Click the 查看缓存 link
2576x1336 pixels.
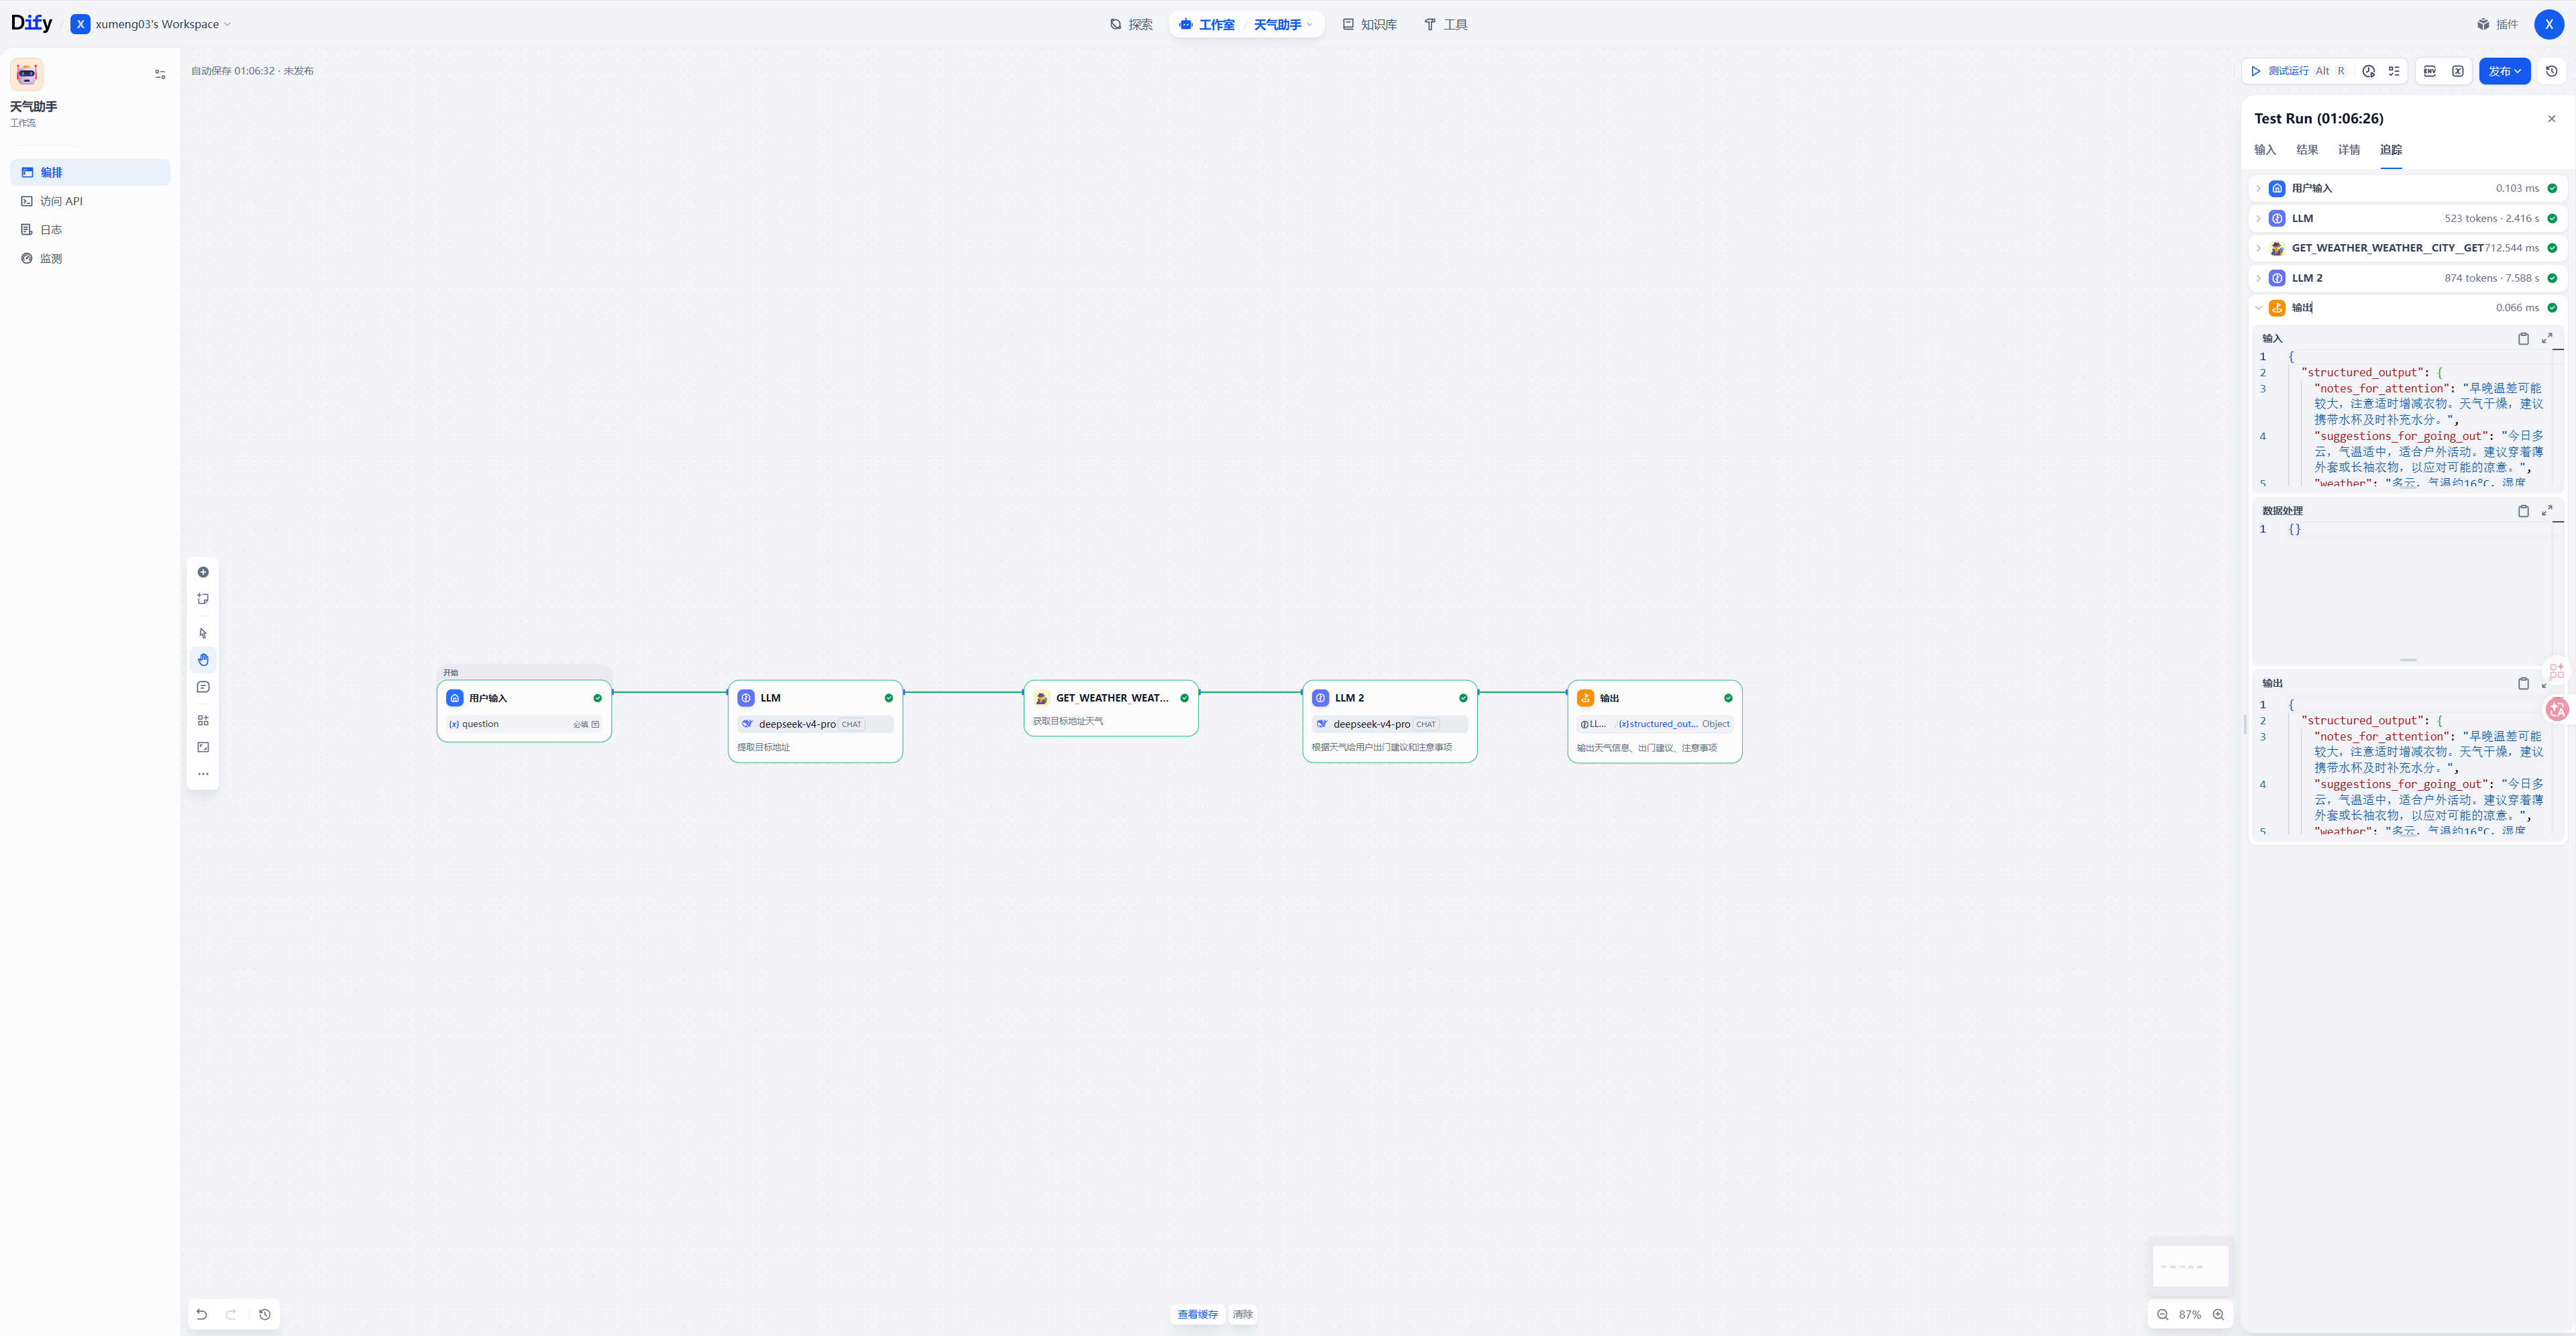pyautogui.click(x=1197, y=1315)
